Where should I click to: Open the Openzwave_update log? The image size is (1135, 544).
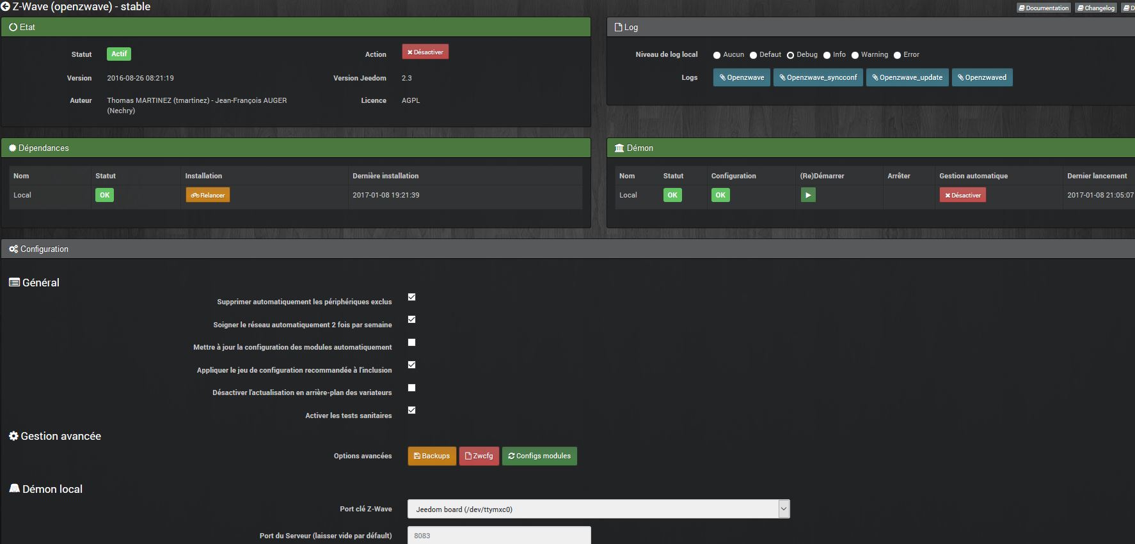click(x=907, y=77)
